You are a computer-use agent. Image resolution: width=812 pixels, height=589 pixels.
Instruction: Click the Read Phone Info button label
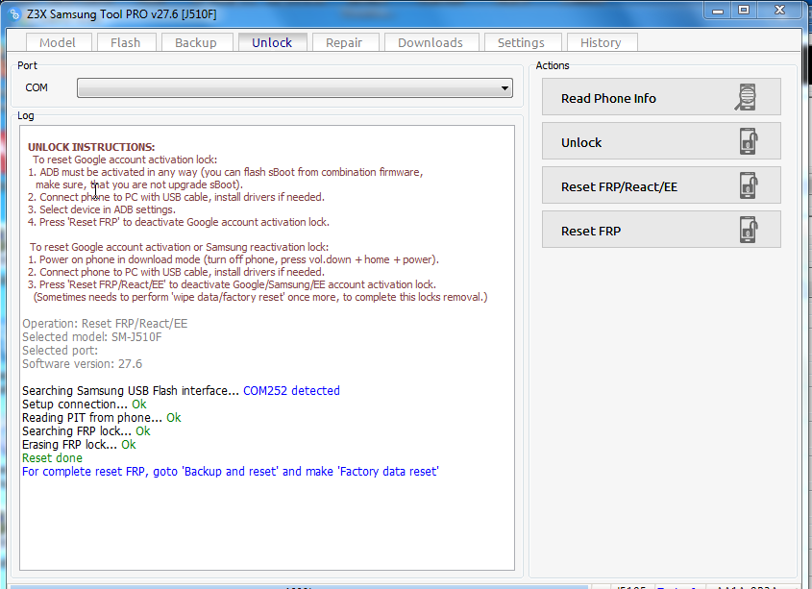tap(608, 98)
